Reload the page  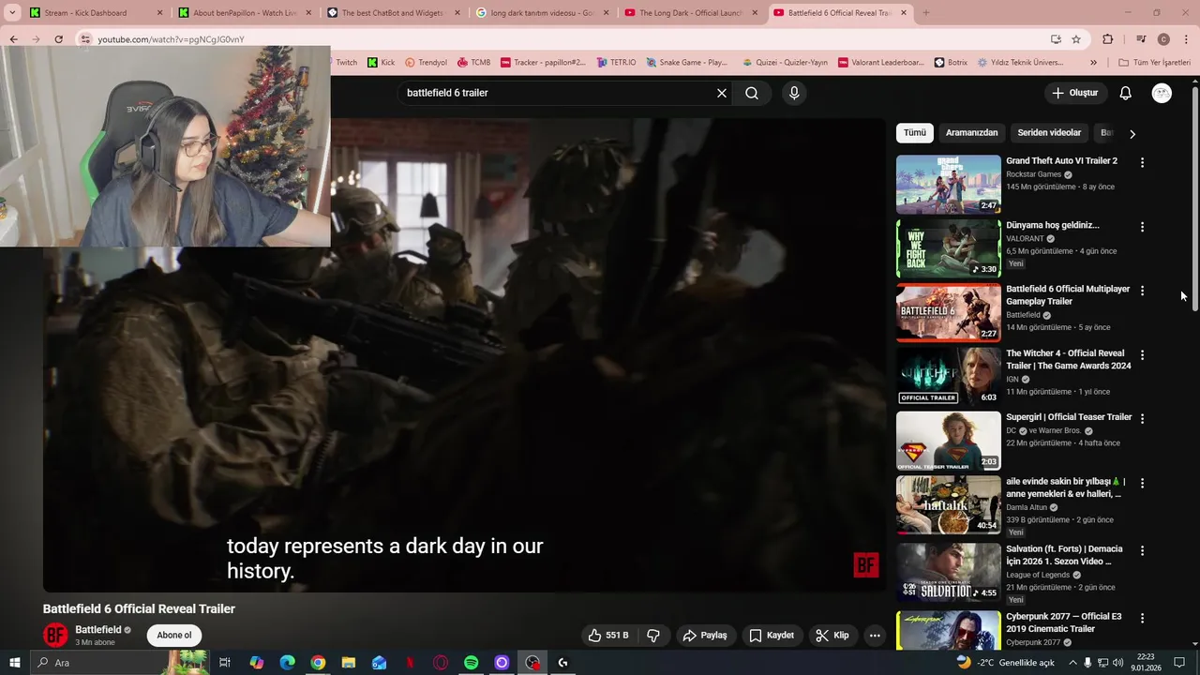58,39
